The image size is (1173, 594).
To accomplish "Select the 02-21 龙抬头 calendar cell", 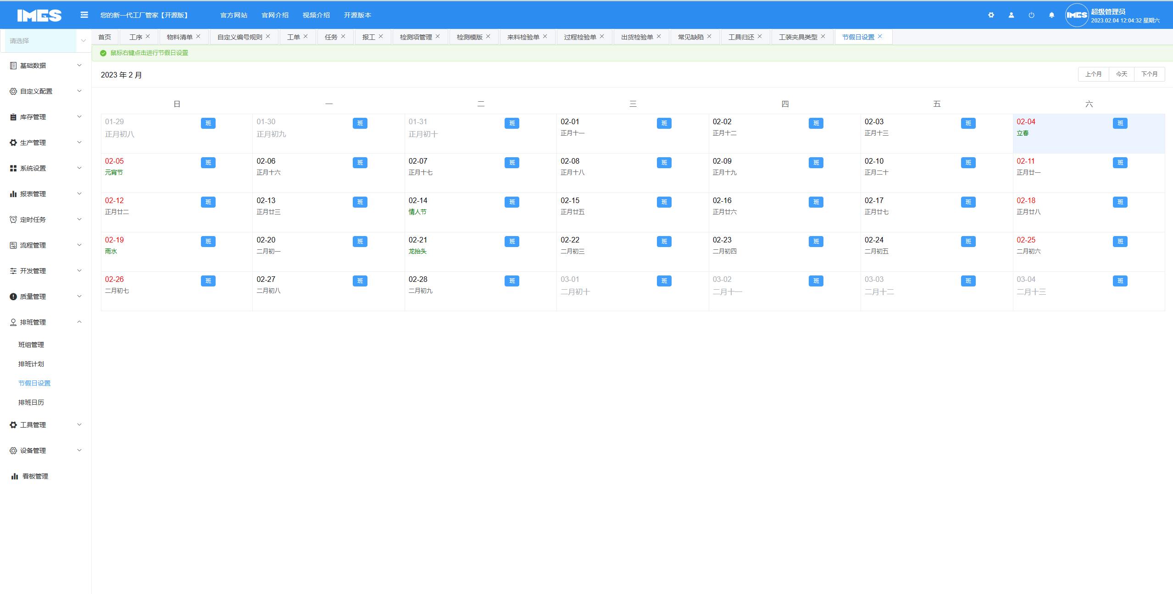I will pos(480,257).
